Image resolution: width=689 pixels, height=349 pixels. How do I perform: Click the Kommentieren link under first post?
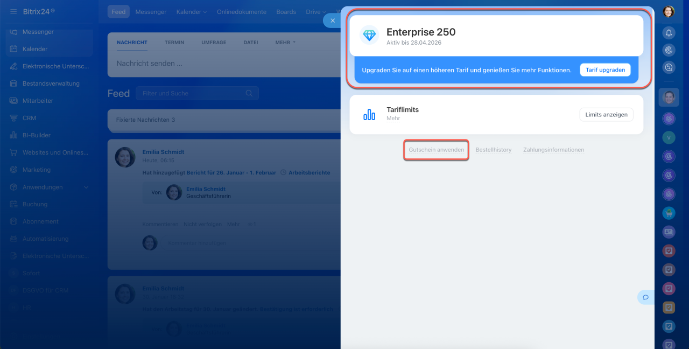pos(160,224)
